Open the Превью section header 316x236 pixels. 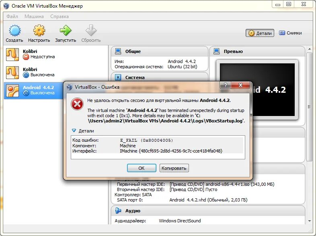(x=257, y=51)
